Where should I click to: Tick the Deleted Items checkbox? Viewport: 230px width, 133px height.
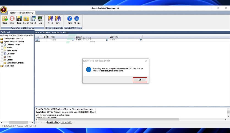[2, 45]
